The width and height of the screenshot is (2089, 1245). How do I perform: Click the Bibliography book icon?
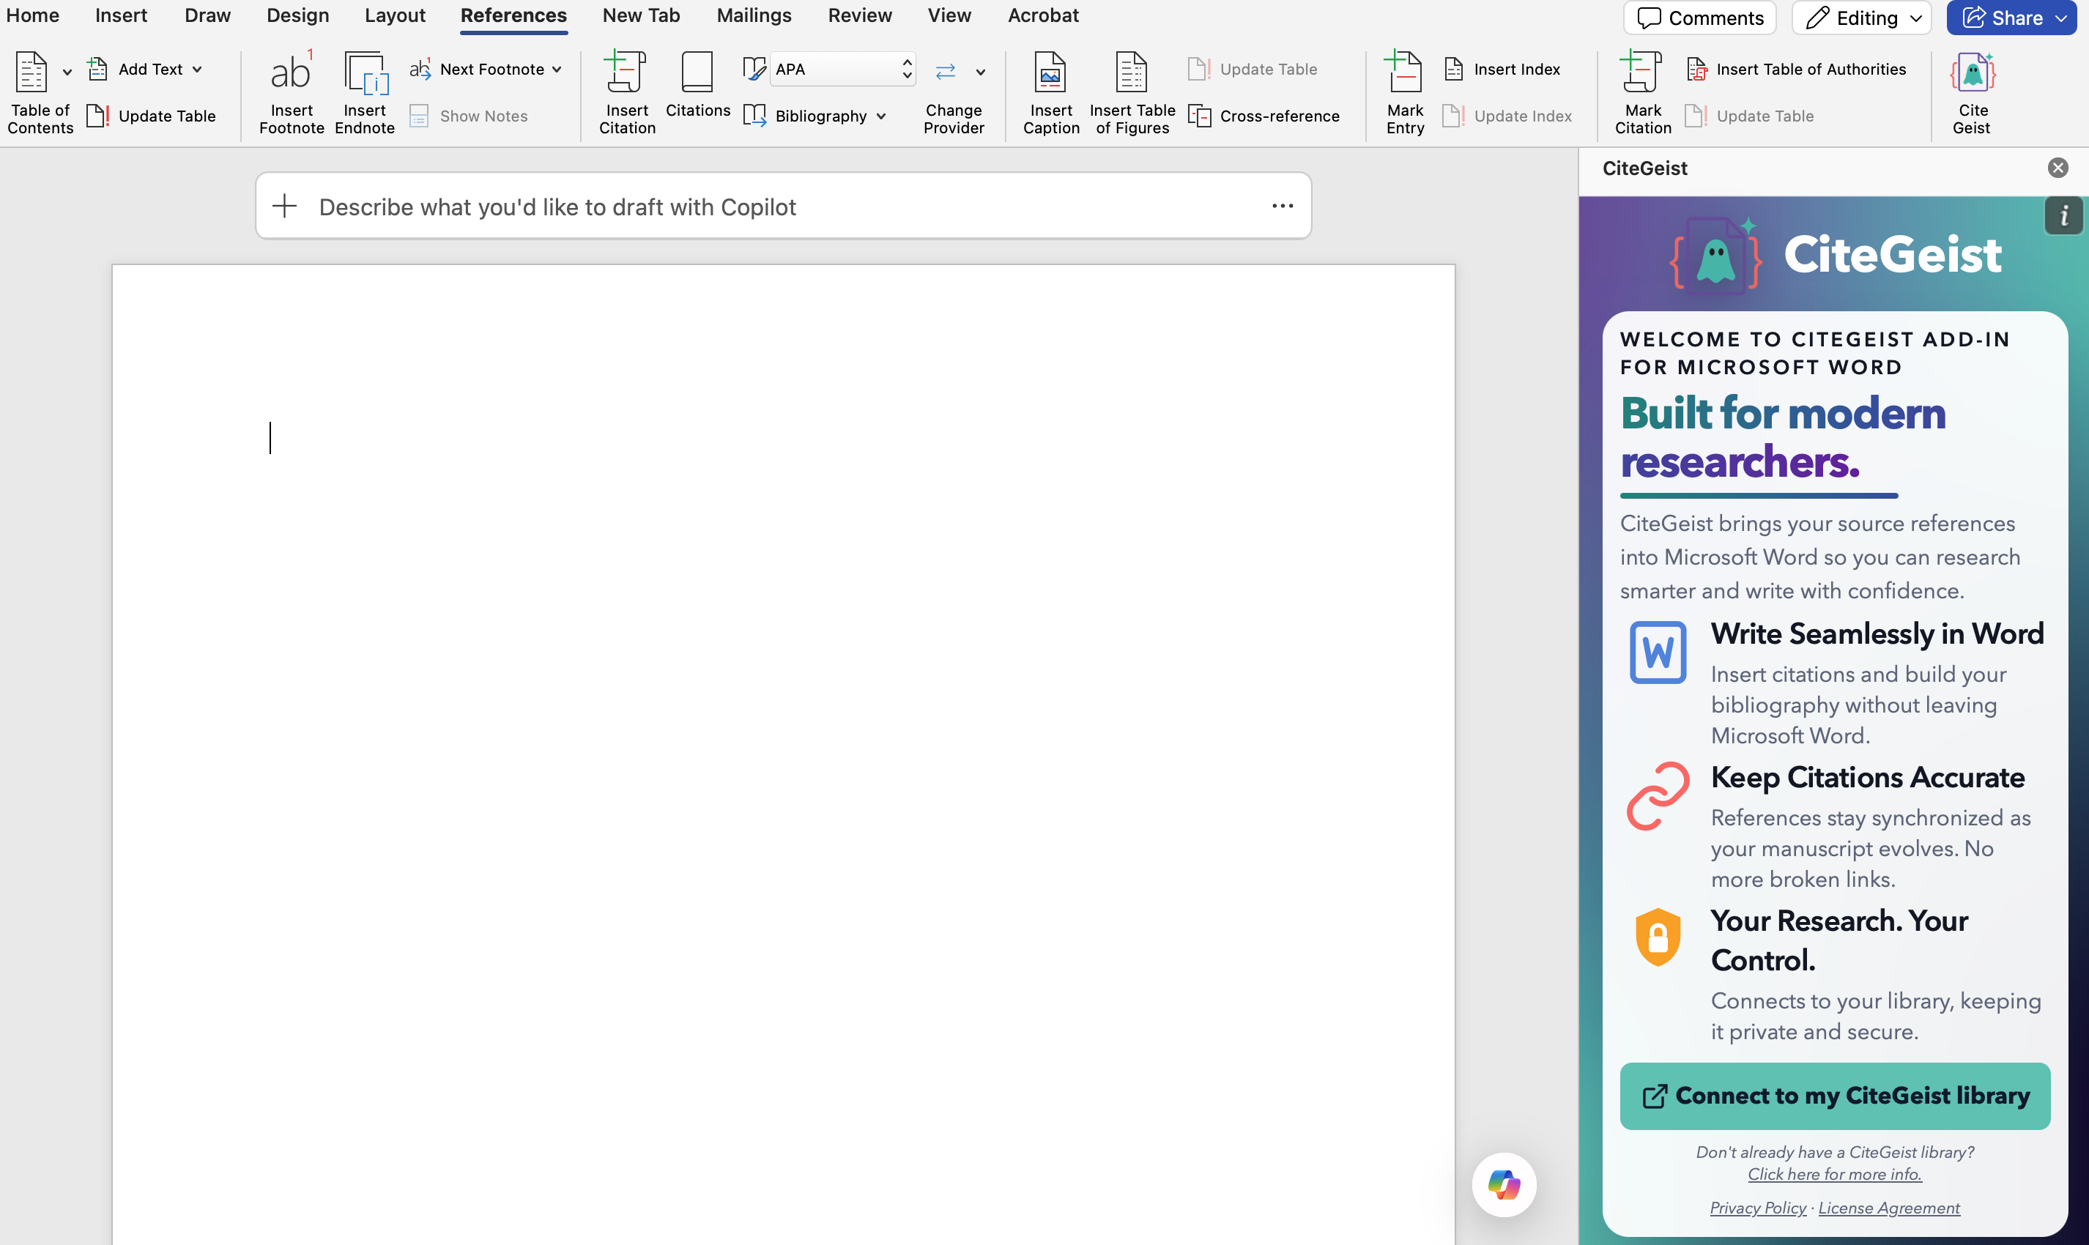tap(755, 116)
